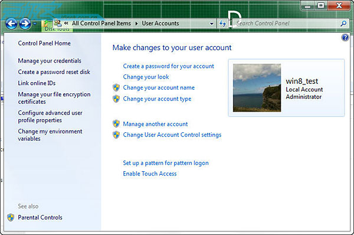The width and height of the screenshot is (354, 235).
Task: Open Configure advanced user profile properties
Action: pyautogui.click(x=50, y=116)
